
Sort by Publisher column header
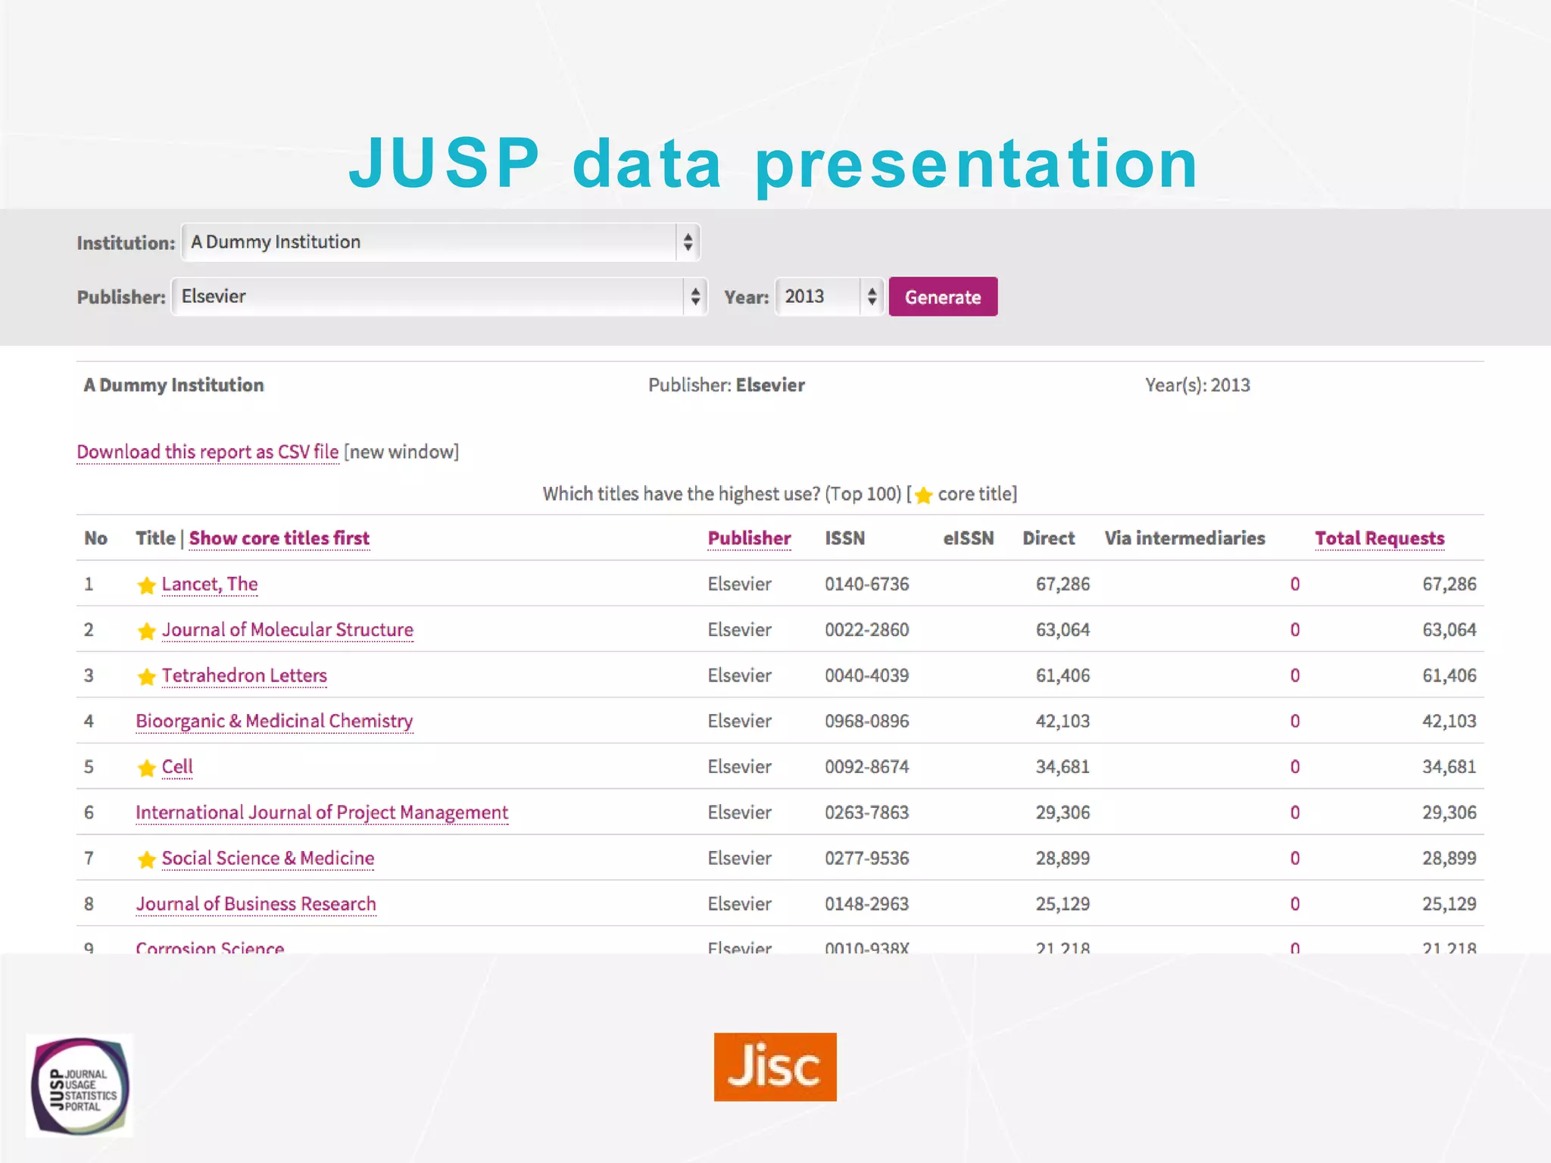[749, 538]
